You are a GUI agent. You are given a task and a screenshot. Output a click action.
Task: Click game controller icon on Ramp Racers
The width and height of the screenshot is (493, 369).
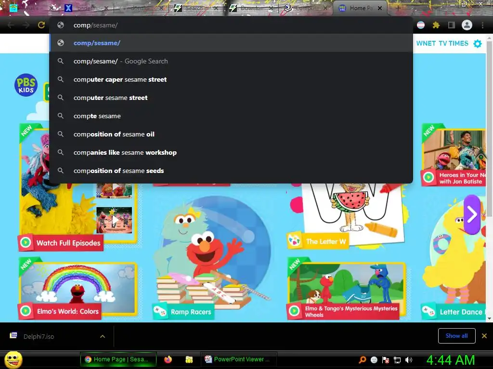pyautogui.click(x=160, y=311)
